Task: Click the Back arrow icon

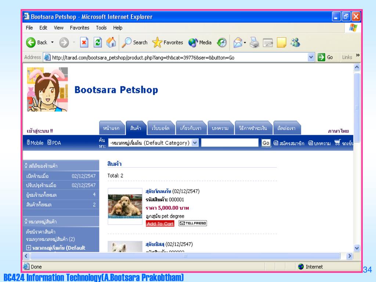Action: (x=31, y=43)
